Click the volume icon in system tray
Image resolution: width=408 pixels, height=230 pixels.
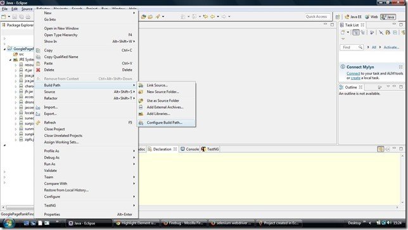389,222
